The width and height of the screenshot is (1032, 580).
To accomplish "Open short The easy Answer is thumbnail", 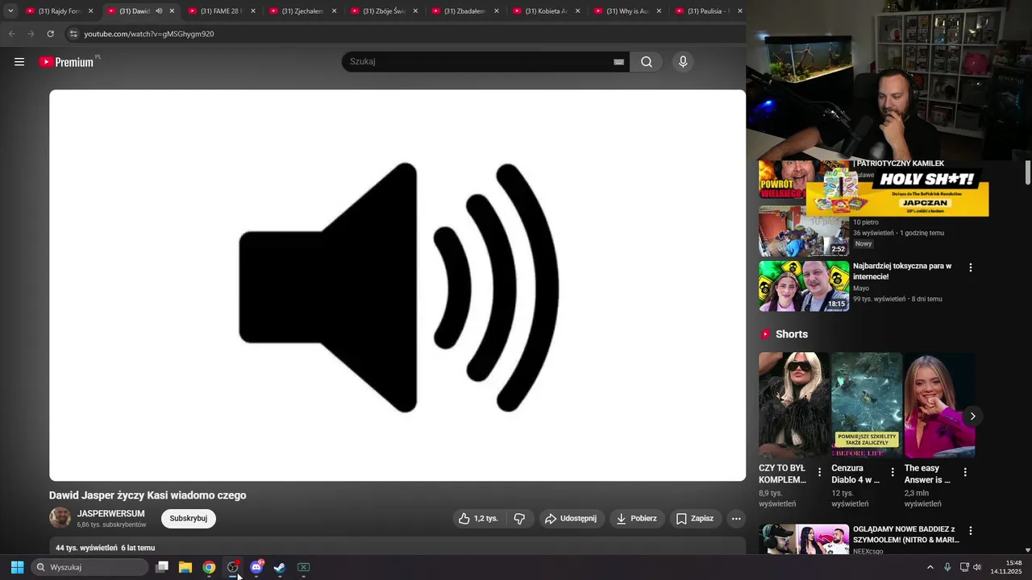I will (940, 405).
